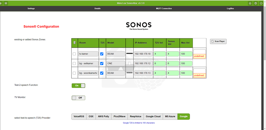The height and width of the screenshot is (130, 266).
Task: Open the notifications bell icon
Action: point(250,3)
